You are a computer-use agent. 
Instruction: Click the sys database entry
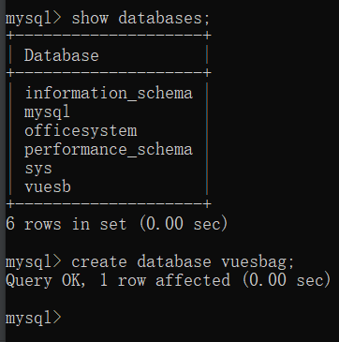[38, 169]
